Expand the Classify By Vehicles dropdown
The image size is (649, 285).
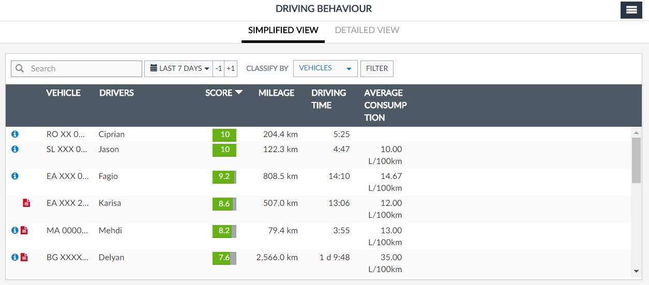pos(325,69)
